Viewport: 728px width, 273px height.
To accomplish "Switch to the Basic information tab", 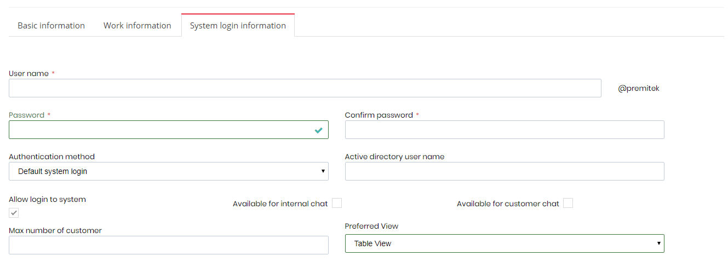I will click(x=51, y=26).
